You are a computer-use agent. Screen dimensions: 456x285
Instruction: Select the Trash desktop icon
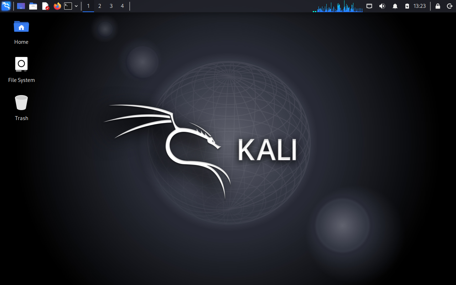(21, 108)
